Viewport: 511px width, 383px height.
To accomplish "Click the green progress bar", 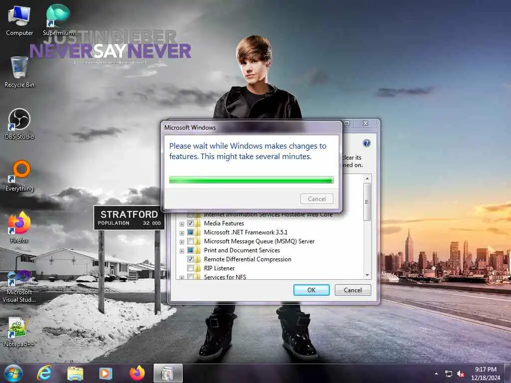I will [252, 180].
